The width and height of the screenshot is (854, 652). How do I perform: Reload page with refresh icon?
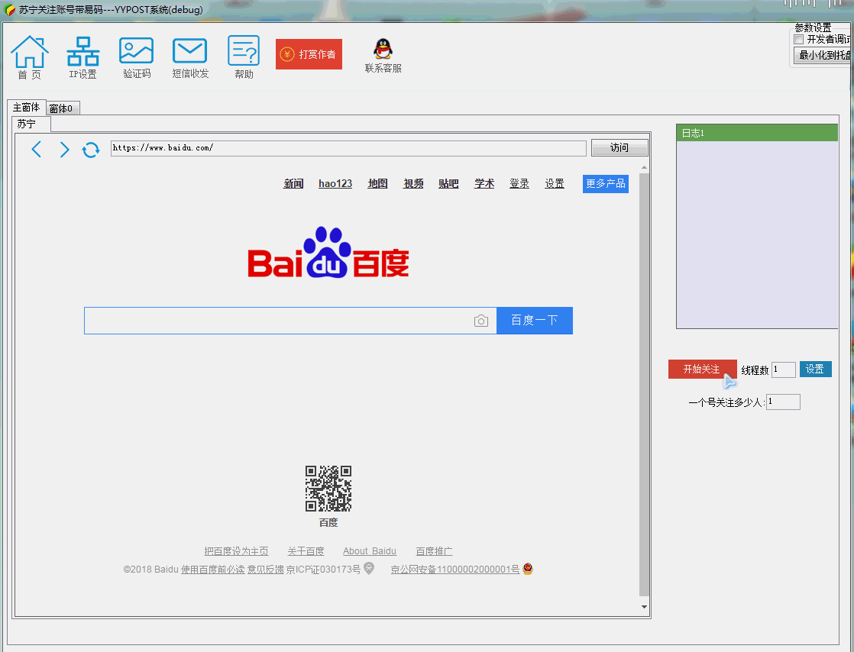(91, 150)
